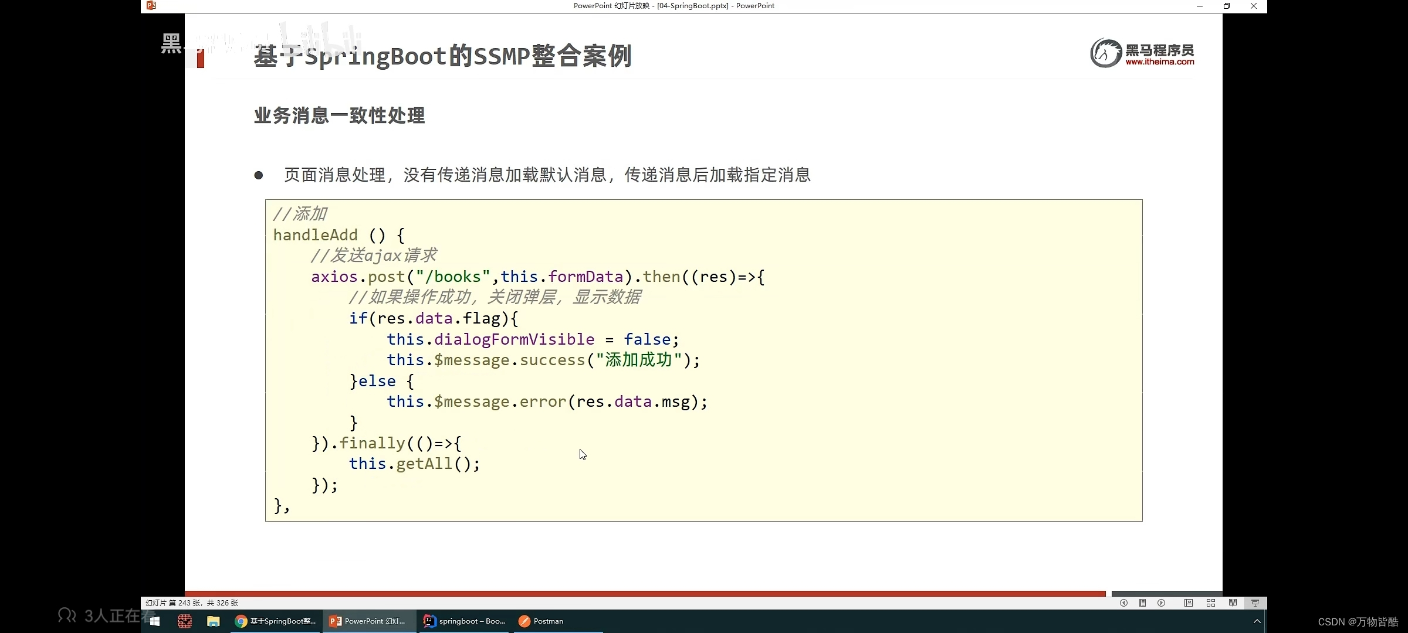
Task: Open Windows Start menu
Action: pos(155,621)
